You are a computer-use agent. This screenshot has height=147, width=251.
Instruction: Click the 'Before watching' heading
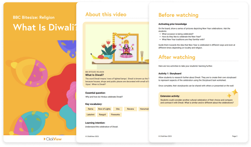click(178, 15)
